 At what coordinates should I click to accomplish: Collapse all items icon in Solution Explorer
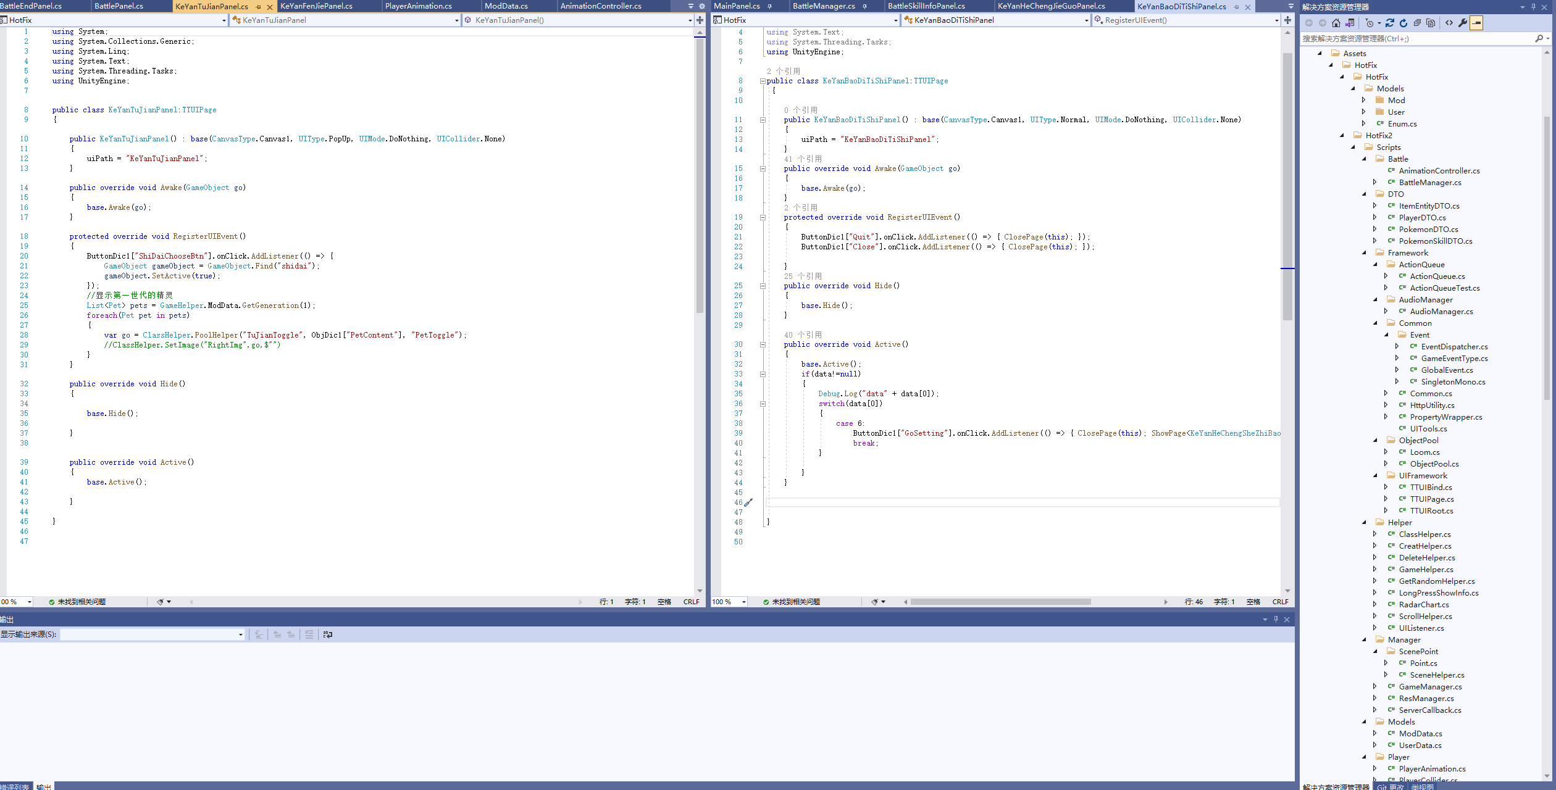click(x=1418, y=23)
